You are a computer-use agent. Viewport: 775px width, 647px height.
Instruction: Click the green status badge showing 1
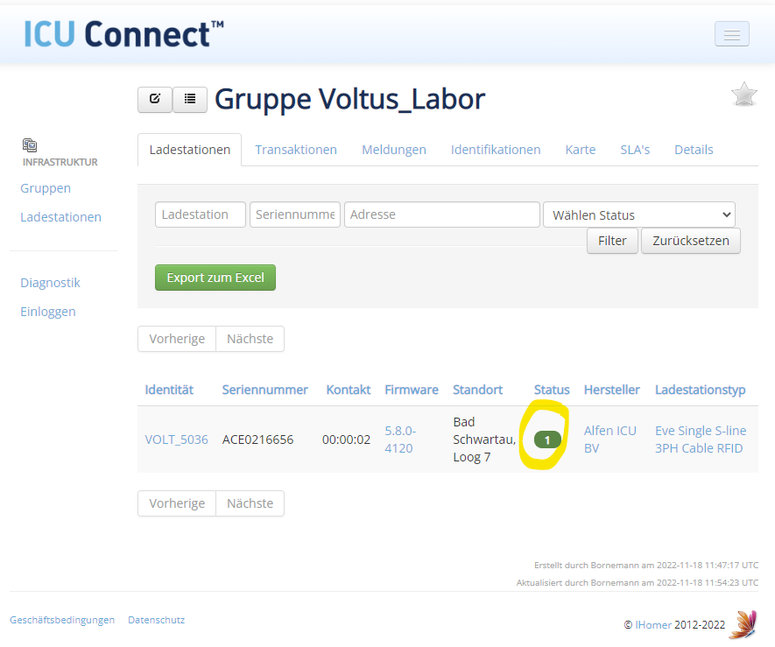(547, 440)
